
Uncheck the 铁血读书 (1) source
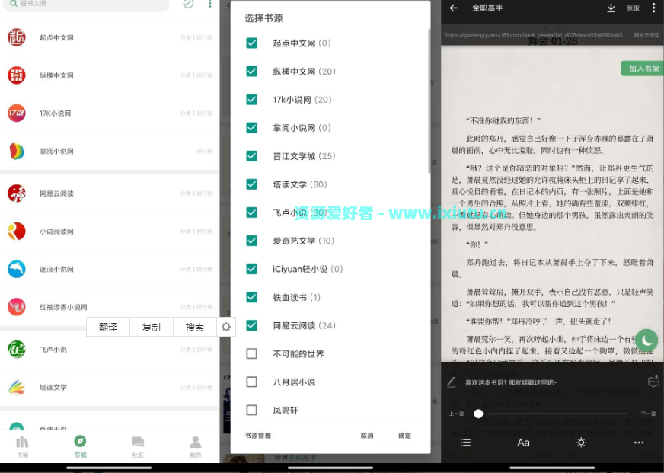251,297
